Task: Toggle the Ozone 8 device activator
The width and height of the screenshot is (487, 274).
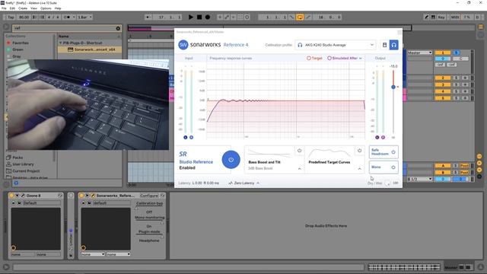Action: (x=11, y=196)
